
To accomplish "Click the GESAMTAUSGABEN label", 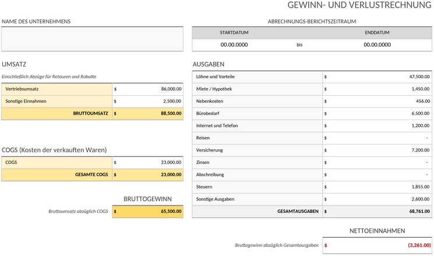I will (x=298, y=212).
